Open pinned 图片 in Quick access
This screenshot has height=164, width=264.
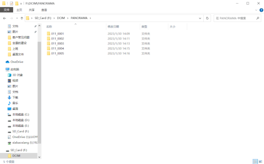15,32
